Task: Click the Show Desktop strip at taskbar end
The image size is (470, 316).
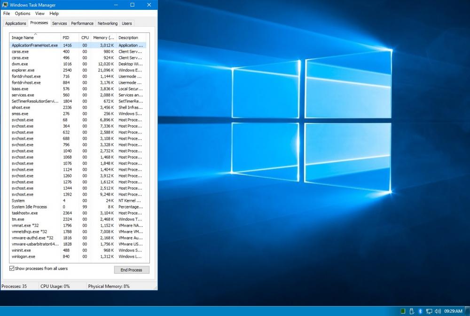Action: (x=469, y=311)
